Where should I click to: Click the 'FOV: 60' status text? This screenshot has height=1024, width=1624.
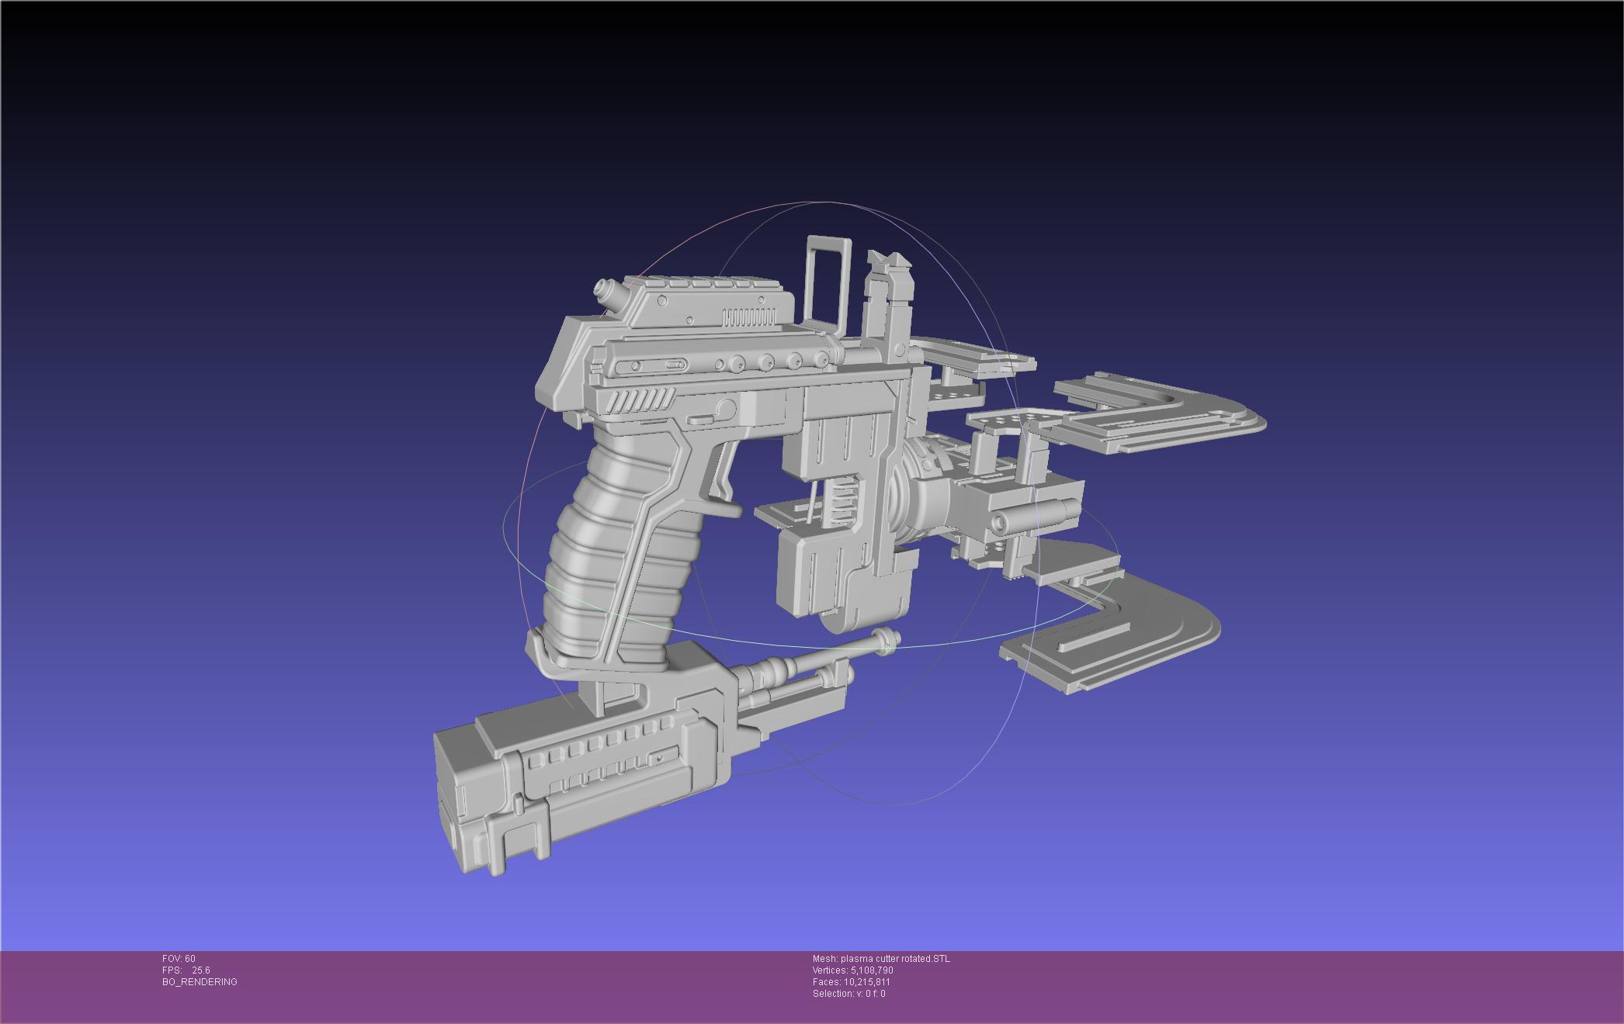coord(179,959)
